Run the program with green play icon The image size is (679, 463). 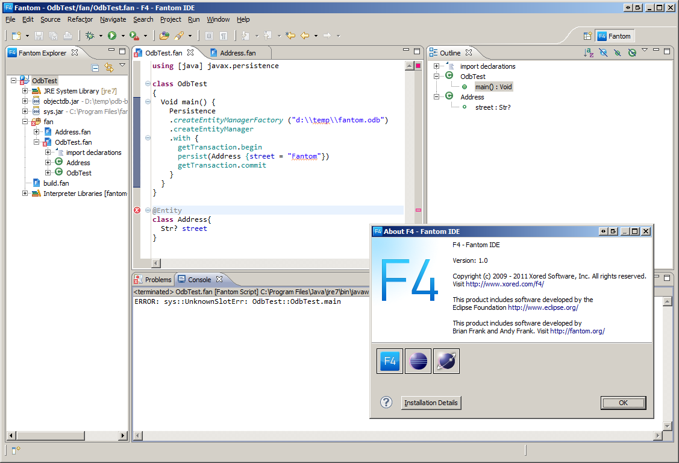(112, 36)
